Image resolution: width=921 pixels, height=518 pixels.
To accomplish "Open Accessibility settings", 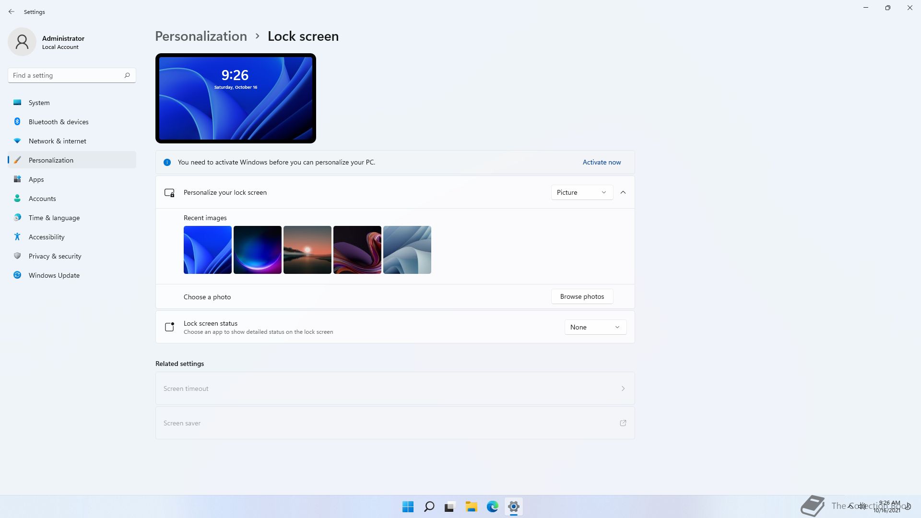I will (72, 237).
